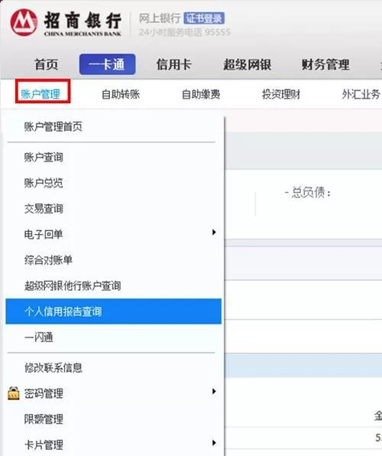Open the 密码管理 lock icon
Screen dimensions: 382x456
point(13,393)
